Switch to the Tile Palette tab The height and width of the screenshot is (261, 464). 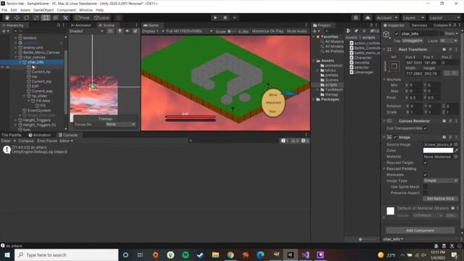click(x=12, y=135)
